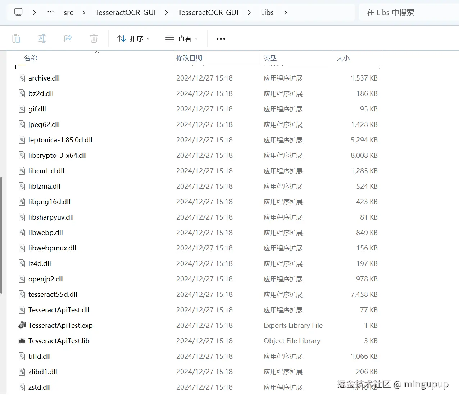The image size is (459, 400).
Task: Select the openjp2.dll file name
Action: point(46,279)
